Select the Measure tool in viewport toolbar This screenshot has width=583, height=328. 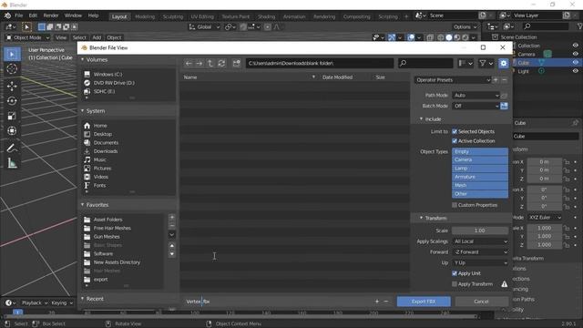(x=12, y=163)
